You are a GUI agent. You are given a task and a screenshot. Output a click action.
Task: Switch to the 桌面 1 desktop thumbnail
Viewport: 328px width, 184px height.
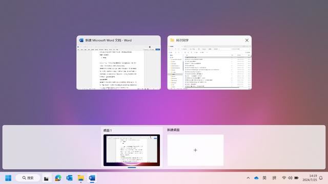132,150
